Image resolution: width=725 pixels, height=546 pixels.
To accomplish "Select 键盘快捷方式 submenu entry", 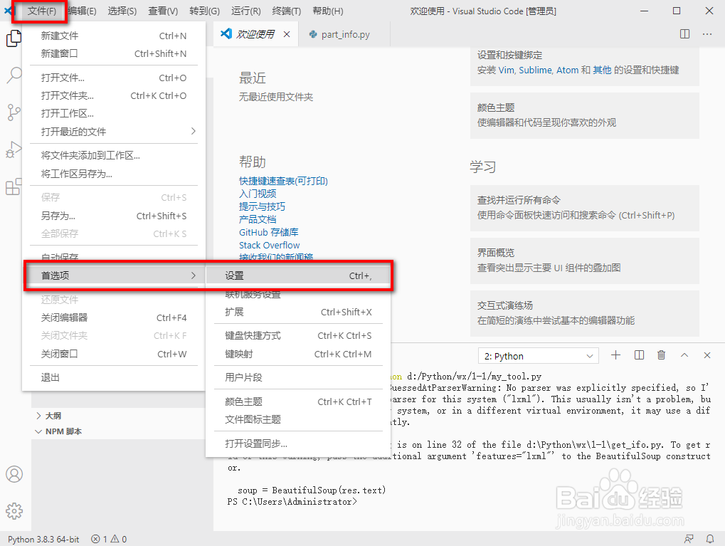I will pos(298,335).
